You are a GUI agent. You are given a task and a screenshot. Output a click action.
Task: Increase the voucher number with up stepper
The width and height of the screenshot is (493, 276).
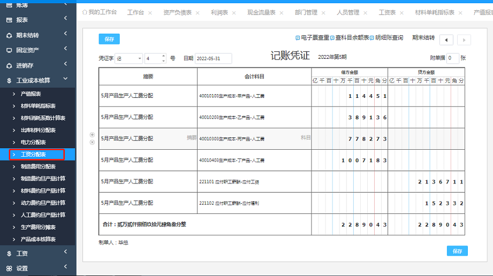click(163, 56)
